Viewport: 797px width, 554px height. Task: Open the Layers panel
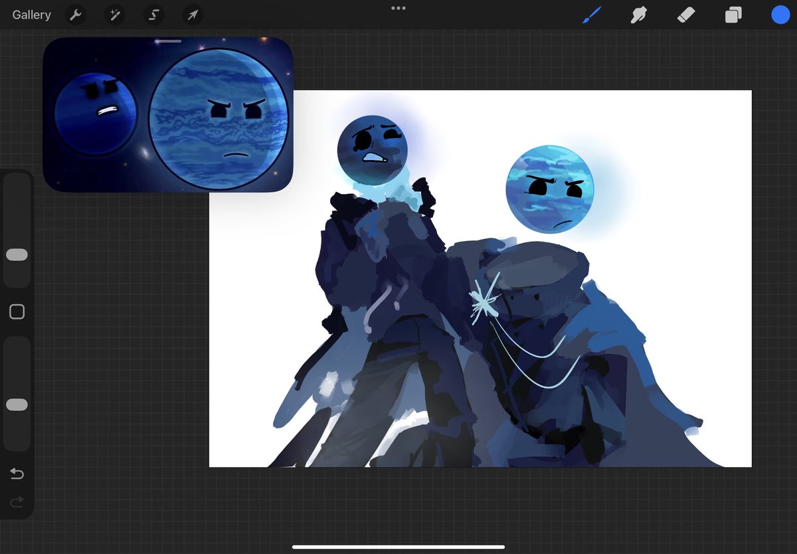pyautogui.click(x=733, y=15)
